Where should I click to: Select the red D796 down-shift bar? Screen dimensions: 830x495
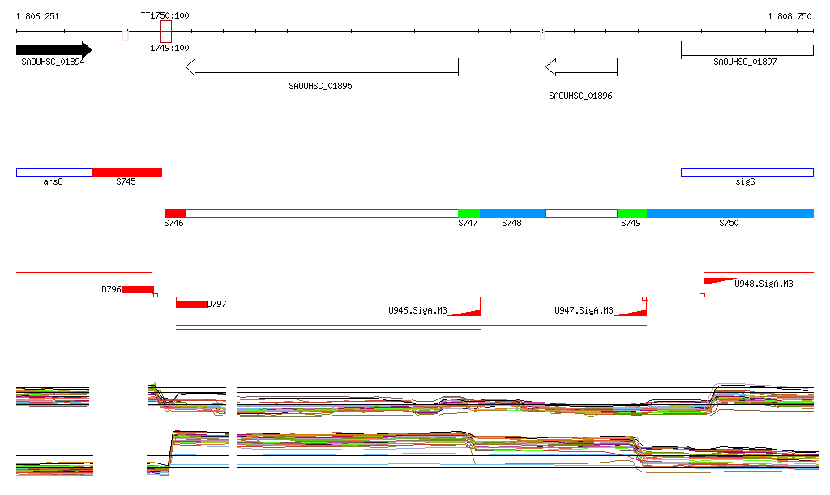138,289
